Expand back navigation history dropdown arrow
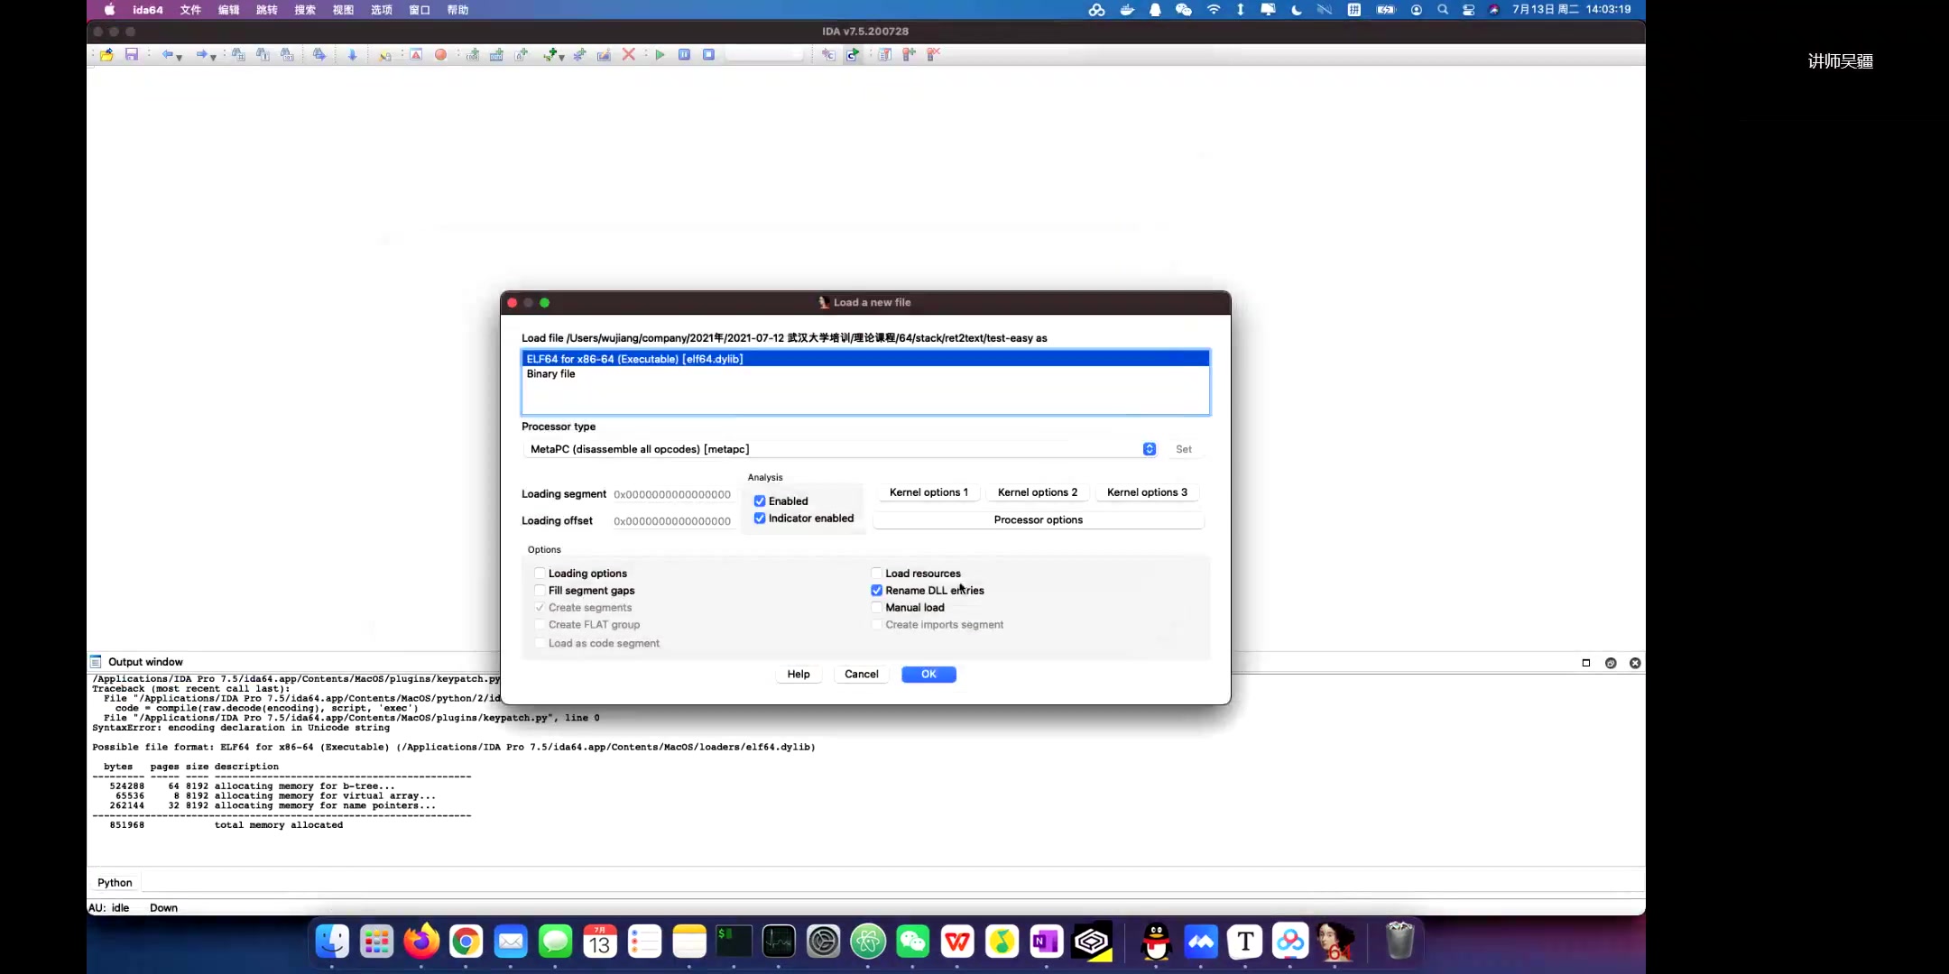This screenshot has width=1949, height=974. point(180,58)
